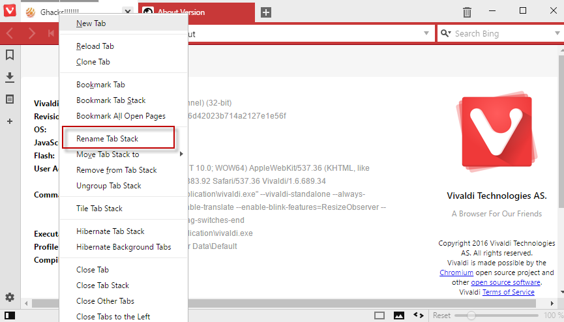
Task: Open the closed tabs trash icon
Action: coord(467,12)
